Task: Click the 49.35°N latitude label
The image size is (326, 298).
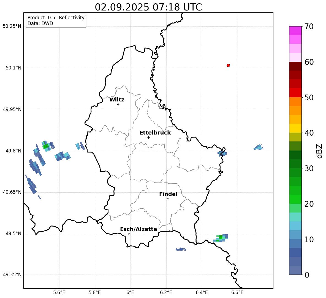Action: pyautogui.click(x=12, y=275)
